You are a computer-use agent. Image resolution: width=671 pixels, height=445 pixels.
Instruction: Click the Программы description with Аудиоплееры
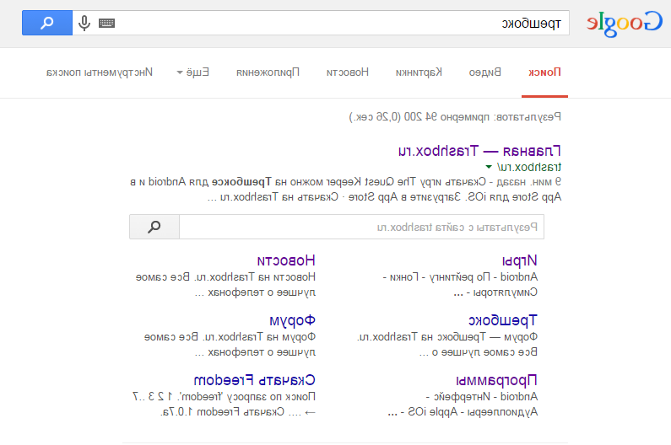coord(463,405)
